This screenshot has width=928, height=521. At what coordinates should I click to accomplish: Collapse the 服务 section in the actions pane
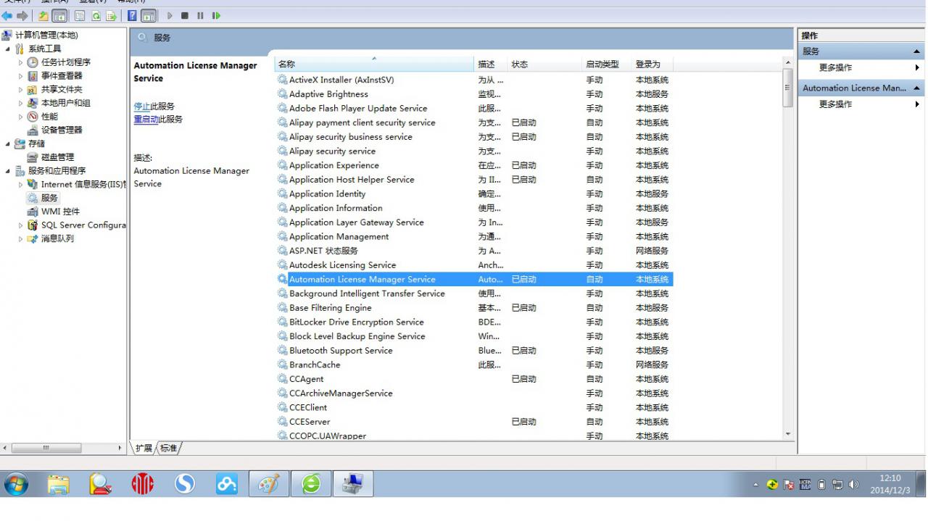[x=917, y=51]
